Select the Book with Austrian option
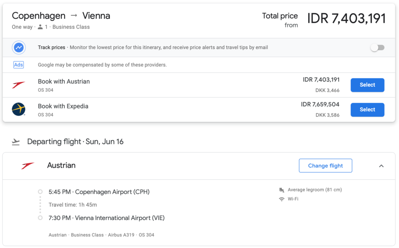 tap(367, 85)
